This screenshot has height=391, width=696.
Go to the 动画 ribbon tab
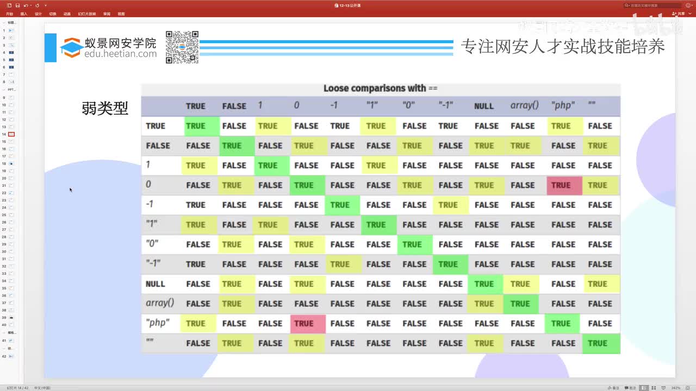point(67,14)
